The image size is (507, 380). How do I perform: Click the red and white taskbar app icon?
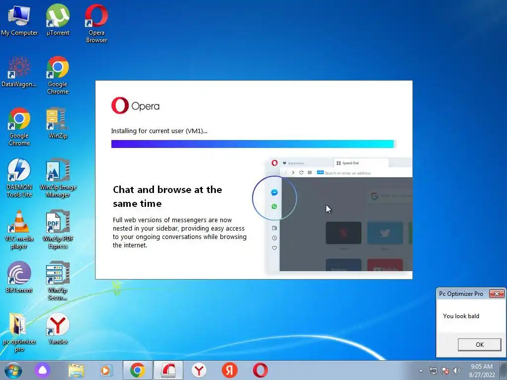point(168,370)
